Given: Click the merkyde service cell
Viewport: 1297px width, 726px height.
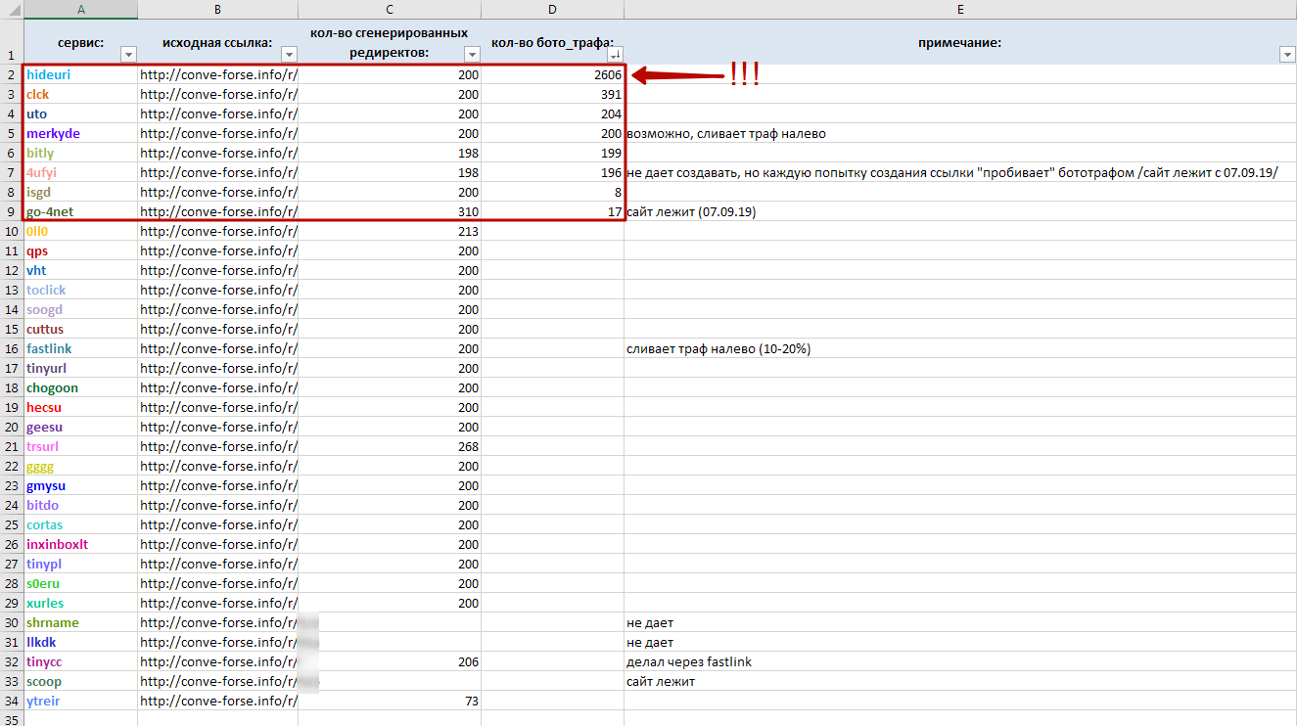Looking at the screenshot, I should [x=80, y=133].
